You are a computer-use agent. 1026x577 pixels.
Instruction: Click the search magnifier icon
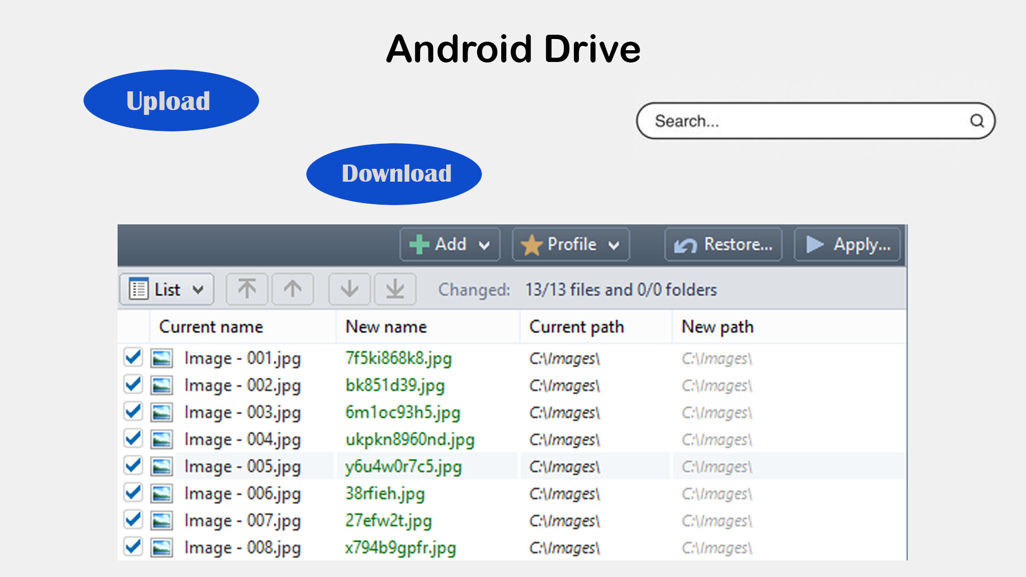click(x=978, y=121)
